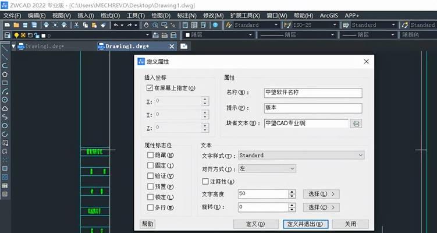Increase the 文字高度 value with up arrow
Screen dimensions: 437x233
pos(292,192)
